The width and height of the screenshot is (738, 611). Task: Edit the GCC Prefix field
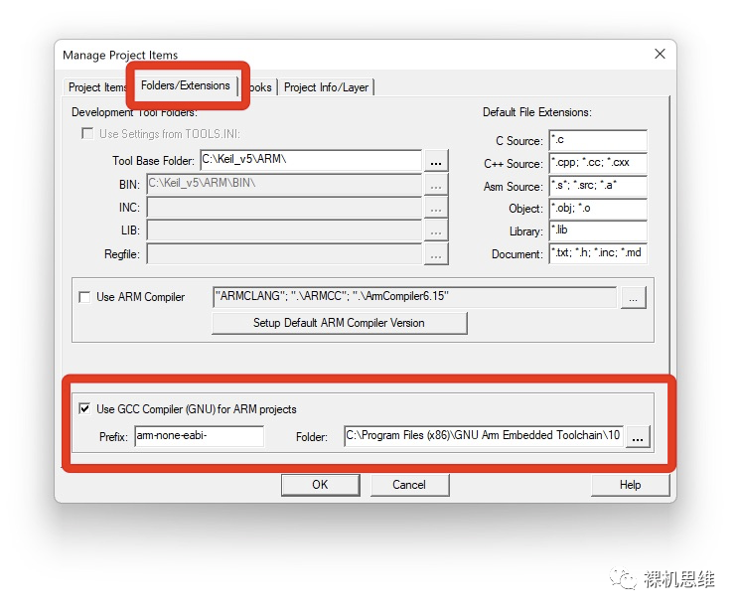click(199, 436)
